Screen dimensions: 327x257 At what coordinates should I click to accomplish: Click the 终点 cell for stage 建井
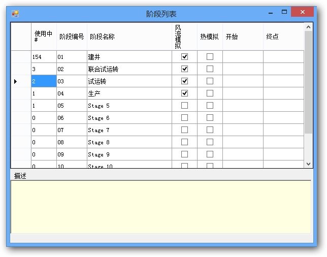click(284, 57)
